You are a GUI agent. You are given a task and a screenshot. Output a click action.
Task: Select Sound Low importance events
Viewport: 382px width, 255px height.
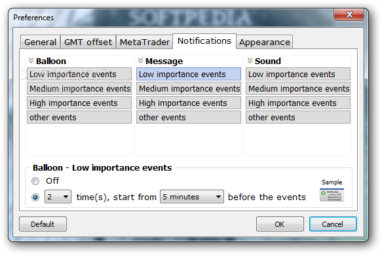(x=298, y=74)
